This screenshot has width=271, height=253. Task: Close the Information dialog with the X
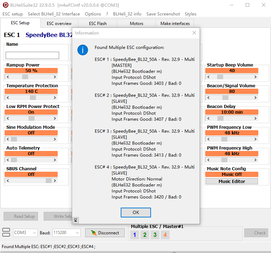(194, 33)
